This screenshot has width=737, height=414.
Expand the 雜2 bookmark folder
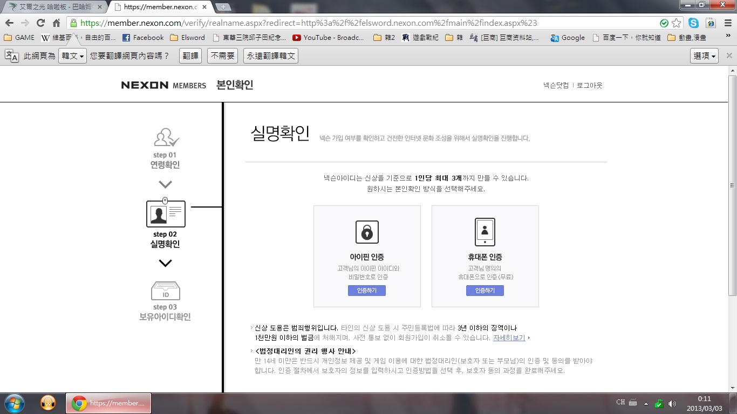tap(384, 38)
